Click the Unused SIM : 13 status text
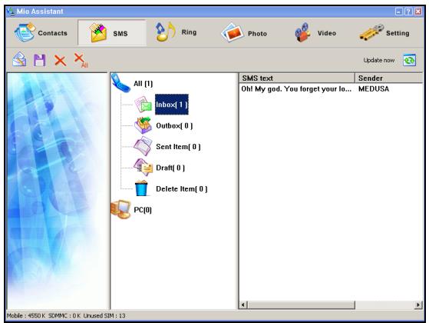 pyautogui.click(x=104, y=316)
